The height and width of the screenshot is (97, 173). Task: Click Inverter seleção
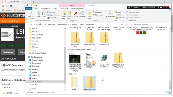[132, 18]
